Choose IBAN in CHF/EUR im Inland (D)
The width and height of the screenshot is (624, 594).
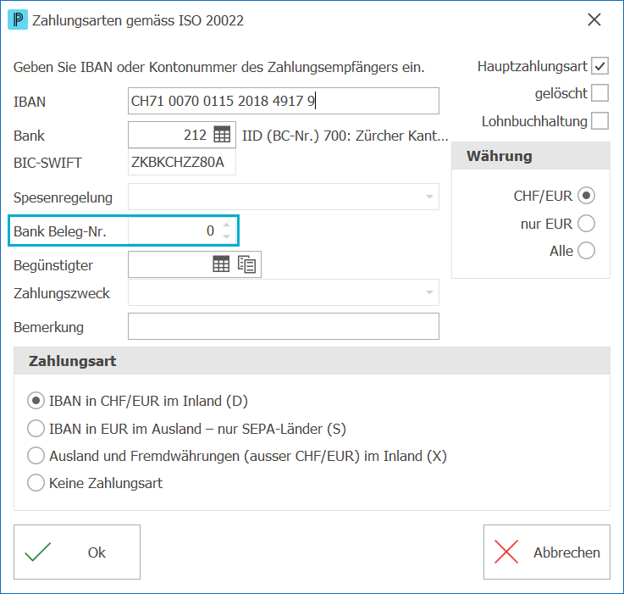pos(36,401)
